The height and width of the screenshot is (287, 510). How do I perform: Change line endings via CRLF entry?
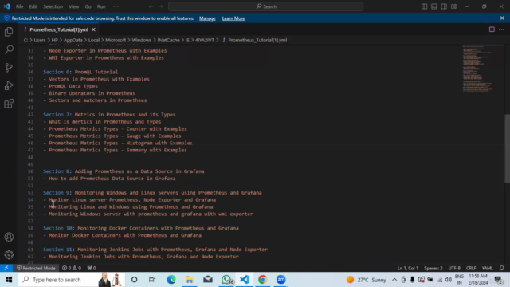(471, 268)
